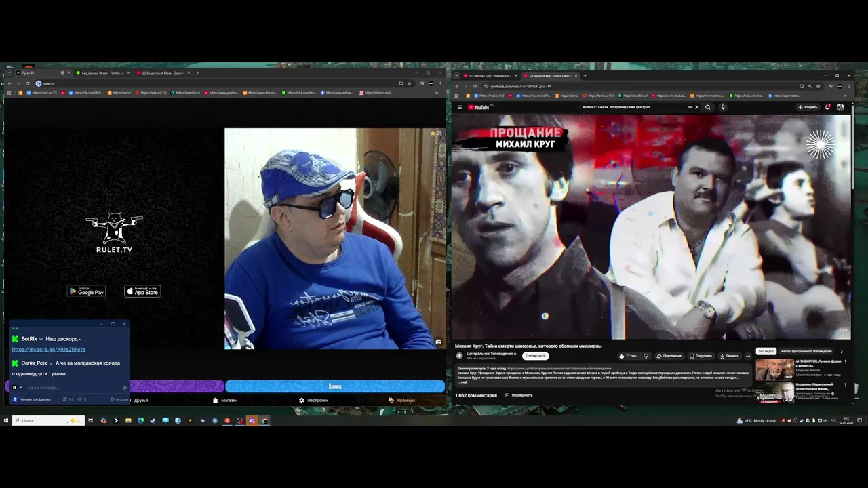Open the АНТИБИОТИК recommended video thumbnail
This screenshot has height=488, width=868.
point(774,369)
